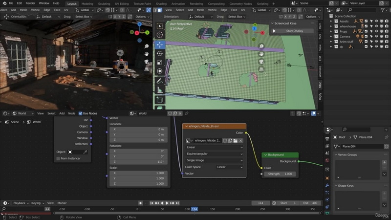Toggle Anim stuff collection visibility eye
391x220 pixels.
point(376,42)
